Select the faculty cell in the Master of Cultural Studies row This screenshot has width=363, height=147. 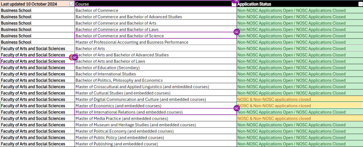pos(37,93)
